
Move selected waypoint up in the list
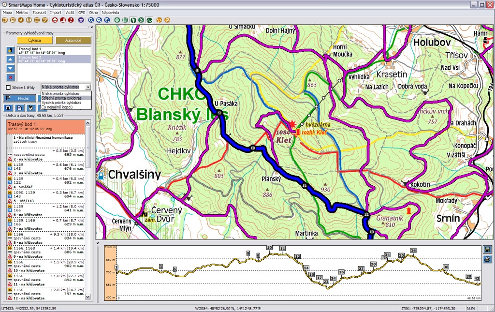[11, 59]
